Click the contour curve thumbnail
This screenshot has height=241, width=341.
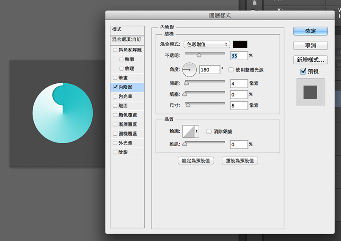pyautogui.click(x=188, y=131)
